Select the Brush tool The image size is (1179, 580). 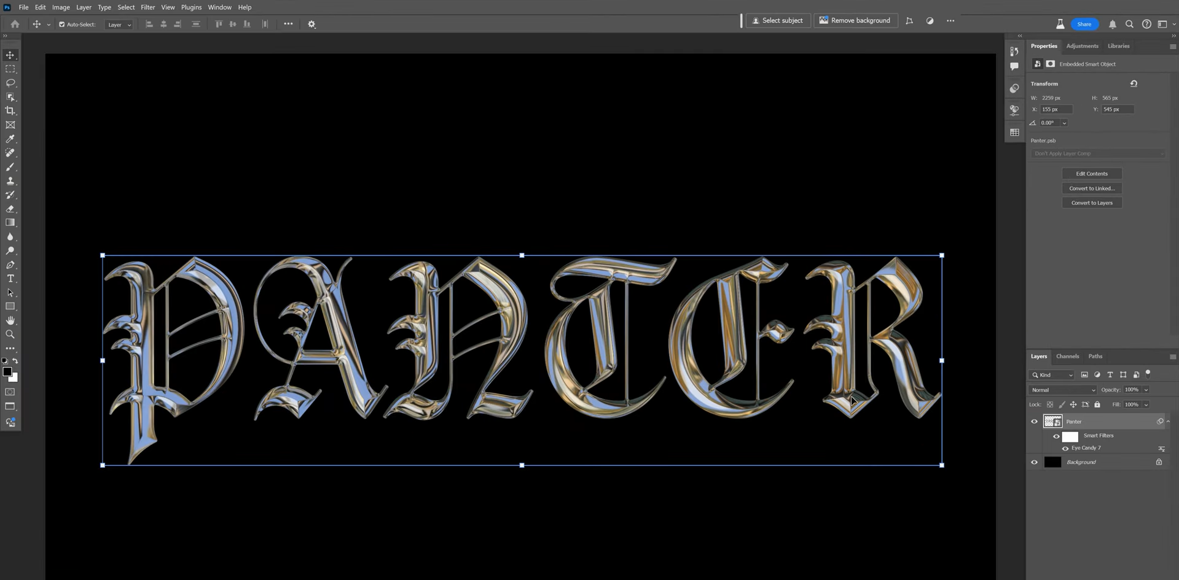tap(10, 167)
